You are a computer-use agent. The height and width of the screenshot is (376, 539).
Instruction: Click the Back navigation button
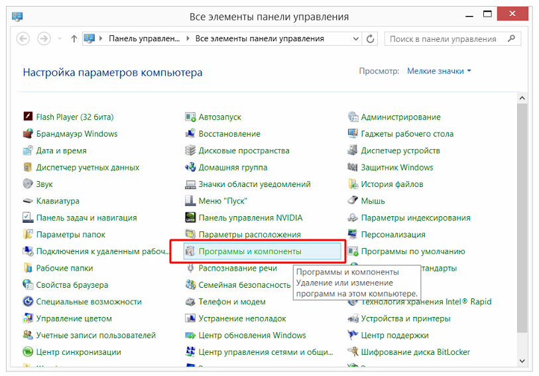pyautogui.click(x=23, y=38)
